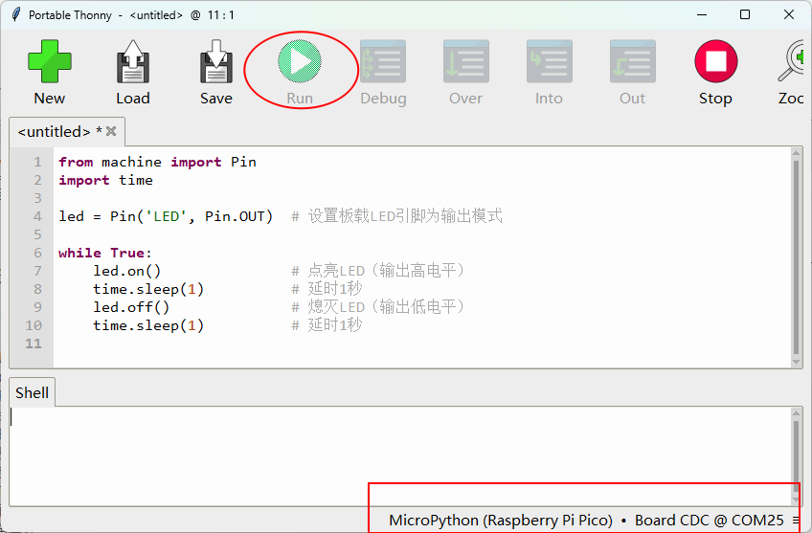Click line 2 'import time'
The width and height of the screenshot is (812, 533).
(x=105, y=180)
